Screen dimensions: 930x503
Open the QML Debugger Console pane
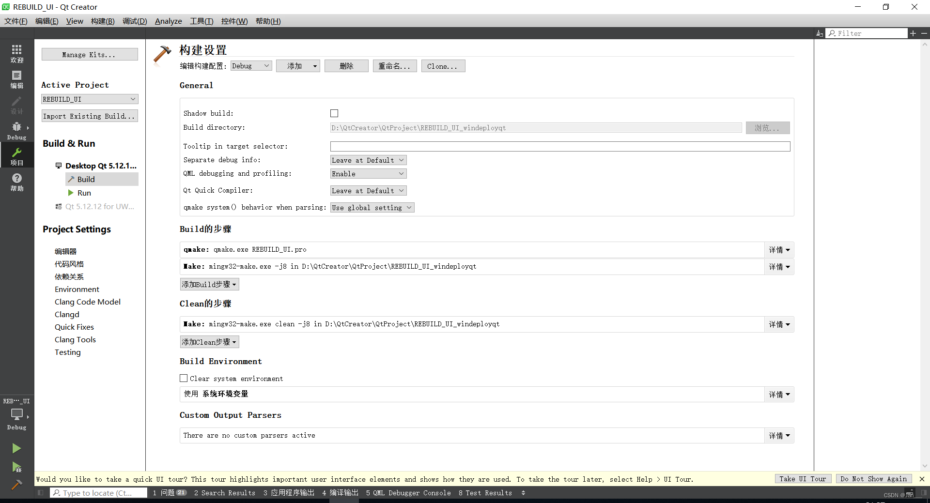[x=408, y=493]
